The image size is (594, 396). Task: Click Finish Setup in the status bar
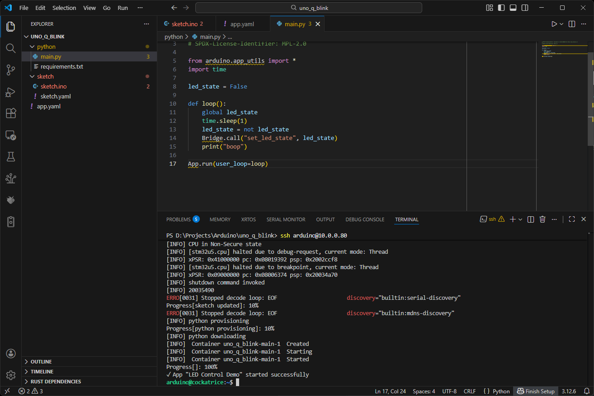coord(537,391)
